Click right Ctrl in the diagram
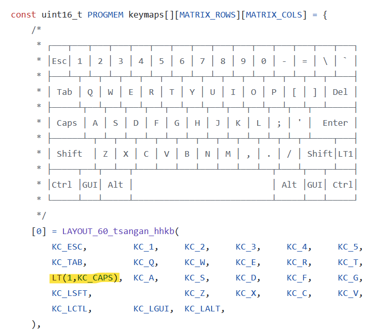 pyautogui.click(x=343, y=185)
